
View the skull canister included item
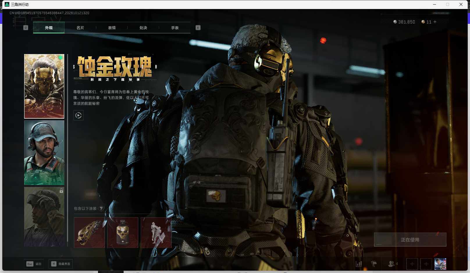(x=123, y=233)
